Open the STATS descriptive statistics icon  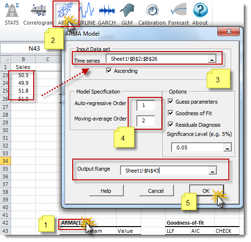(x=12, y=14)
